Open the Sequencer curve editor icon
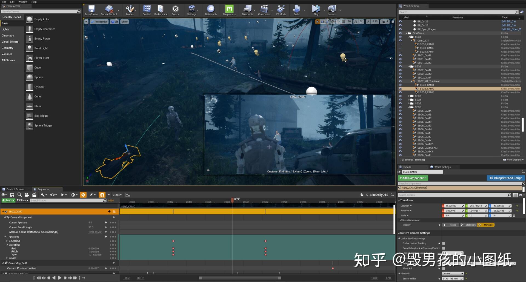The height and width of the screenshot is (282, 526). [x=128, y=195]
